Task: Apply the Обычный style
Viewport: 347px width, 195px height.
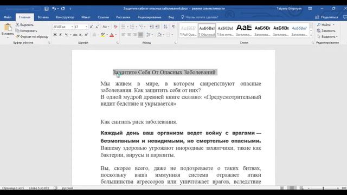Action: (207, 30)
